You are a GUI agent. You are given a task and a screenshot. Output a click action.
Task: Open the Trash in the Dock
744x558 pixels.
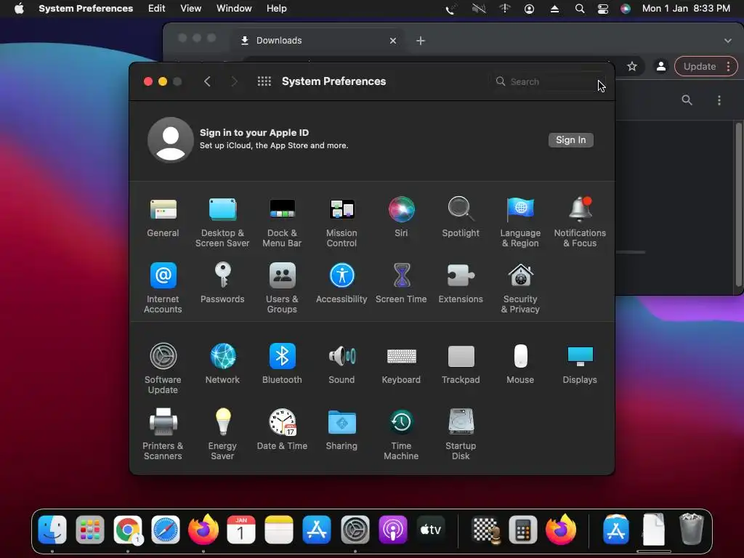point(692,529)
